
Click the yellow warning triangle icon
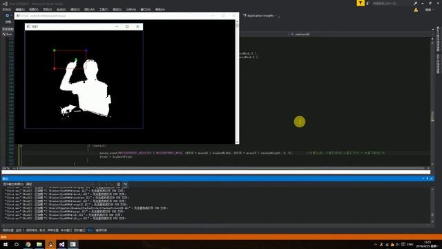tap(416, 10)
